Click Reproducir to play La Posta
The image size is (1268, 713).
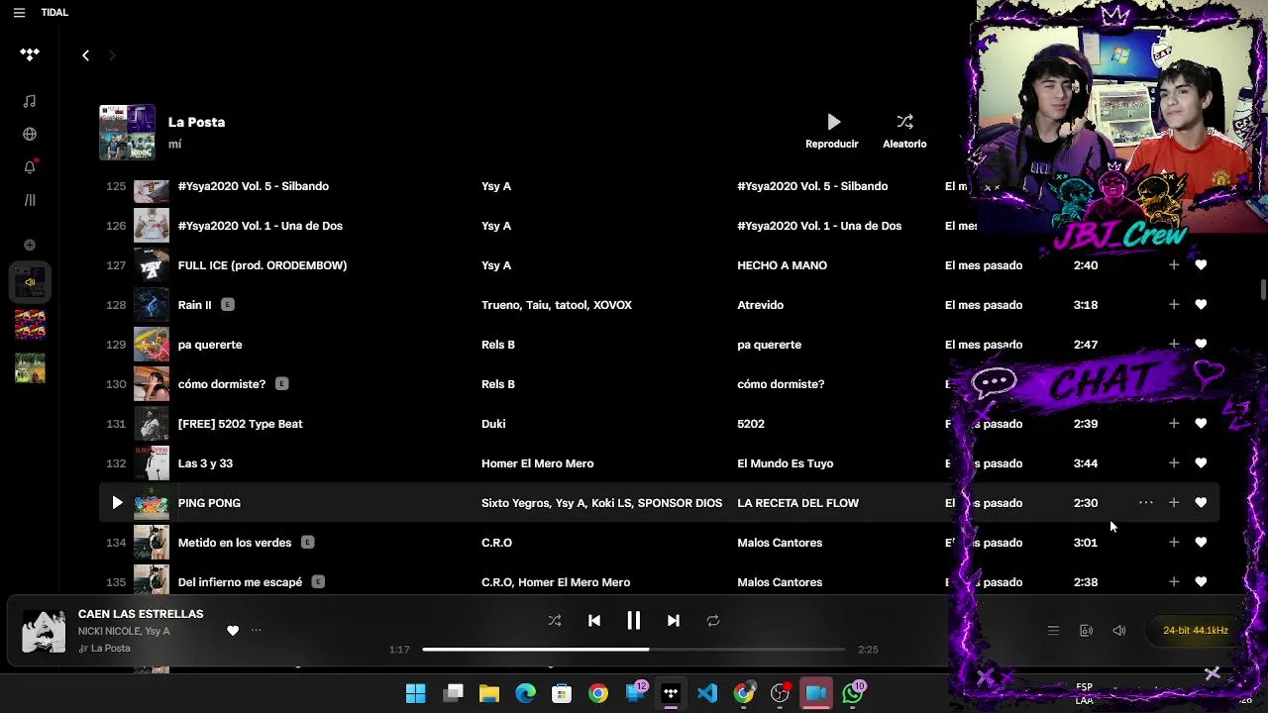832,131
